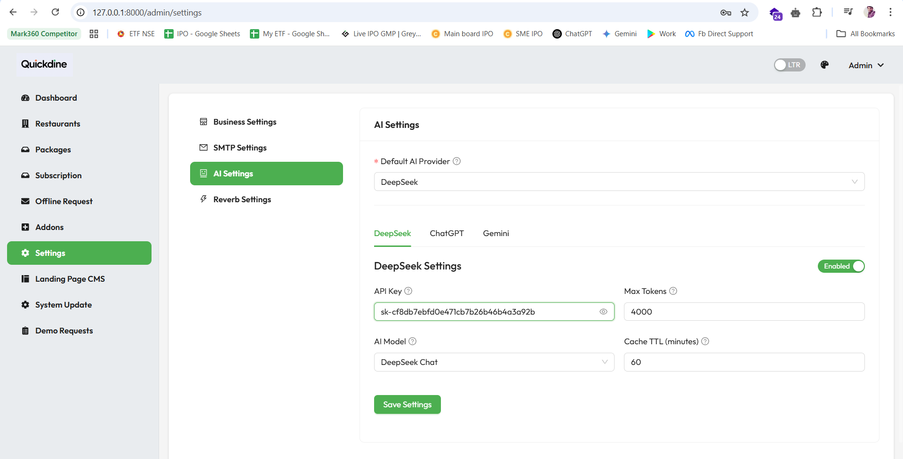This screenshot has width=903, height=459.
Task: Click the Max Tokens field showing 4000
Action: pyautogui.click(x=744, y=312)
